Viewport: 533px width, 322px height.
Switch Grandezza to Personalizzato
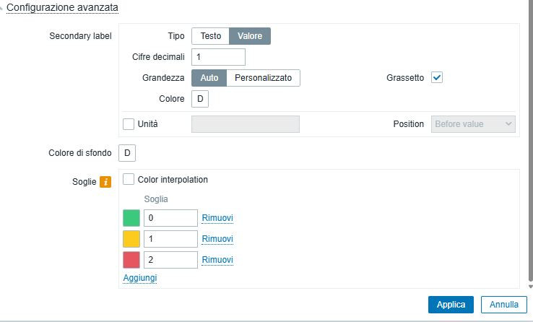(x=264, y=78)
